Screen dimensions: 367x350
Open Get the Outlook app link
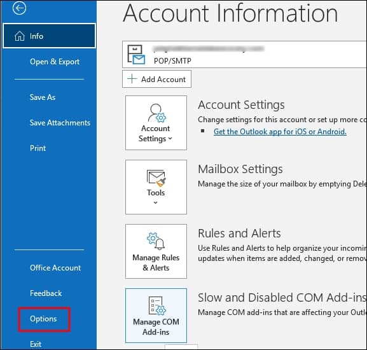280,132
